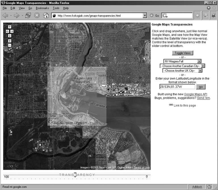Go to the Home page icon

(46, 16)
